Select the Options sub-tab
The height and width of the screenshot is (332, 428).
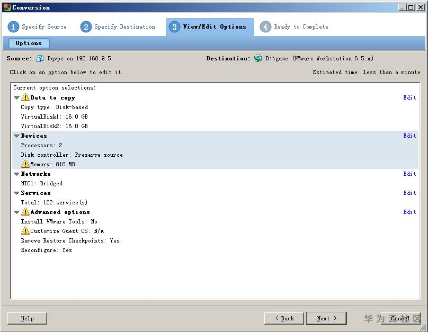click(29, 43)
